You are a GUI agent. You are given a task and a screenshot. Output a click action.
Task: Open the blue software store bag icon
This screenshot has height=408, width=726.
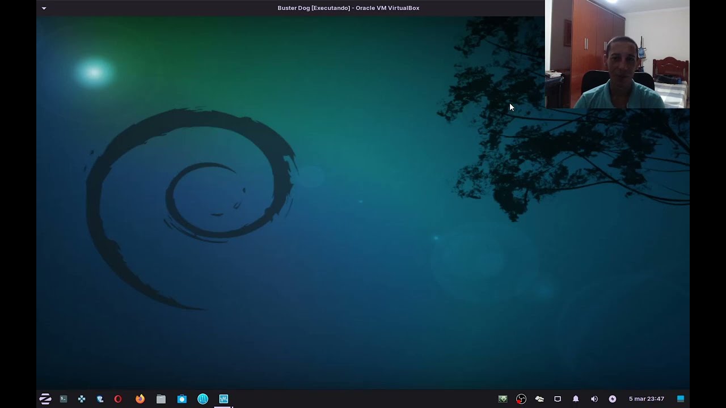(x=182, y=399)
